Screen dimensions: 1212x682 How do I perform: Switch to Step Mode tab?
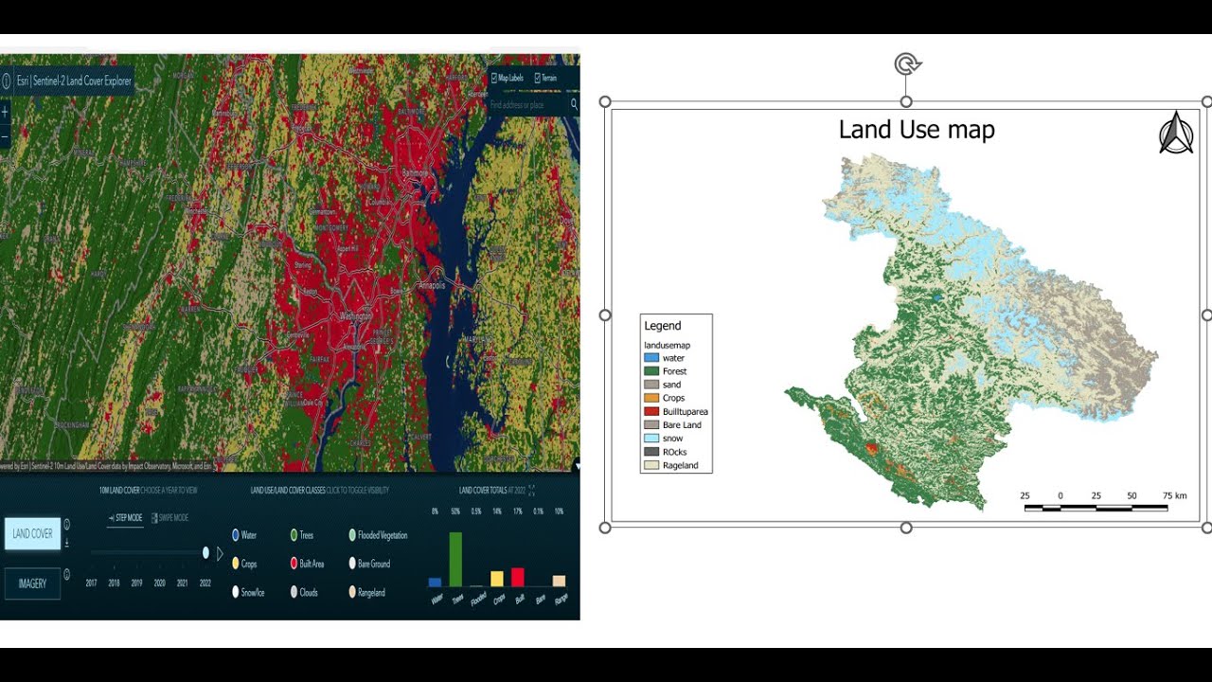point(125,518)
